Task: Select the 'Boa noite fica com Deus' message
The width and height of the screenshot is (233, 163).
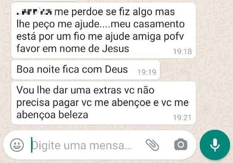Action: 86,70
